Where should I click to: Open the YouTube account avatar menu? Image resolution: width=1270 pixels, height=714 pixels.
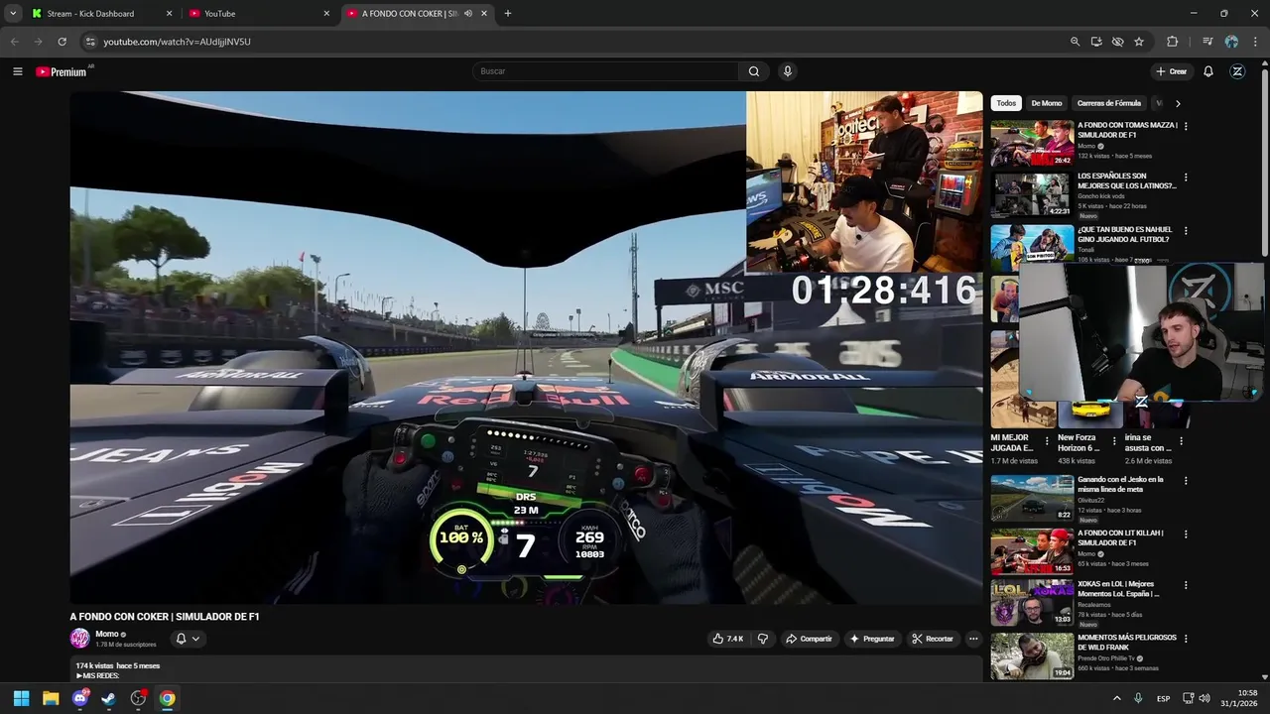point(1237,71)
